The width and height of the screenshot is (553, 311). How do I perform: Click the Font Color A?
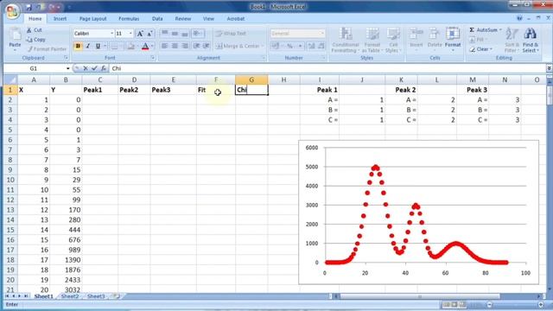(x=145, y=46)
